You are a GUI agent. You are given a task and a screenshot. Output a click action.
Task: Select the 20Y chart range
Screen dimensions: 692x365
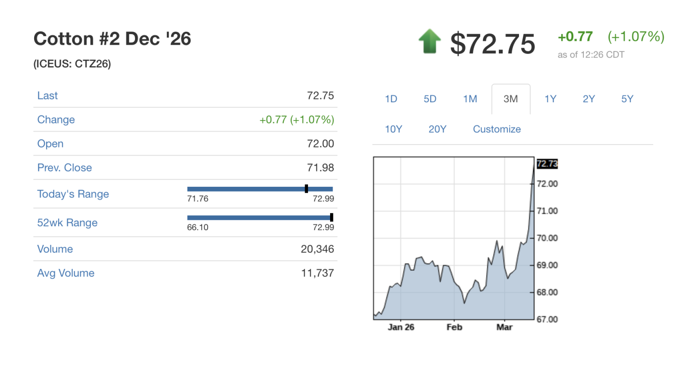[x=437, y=129]
